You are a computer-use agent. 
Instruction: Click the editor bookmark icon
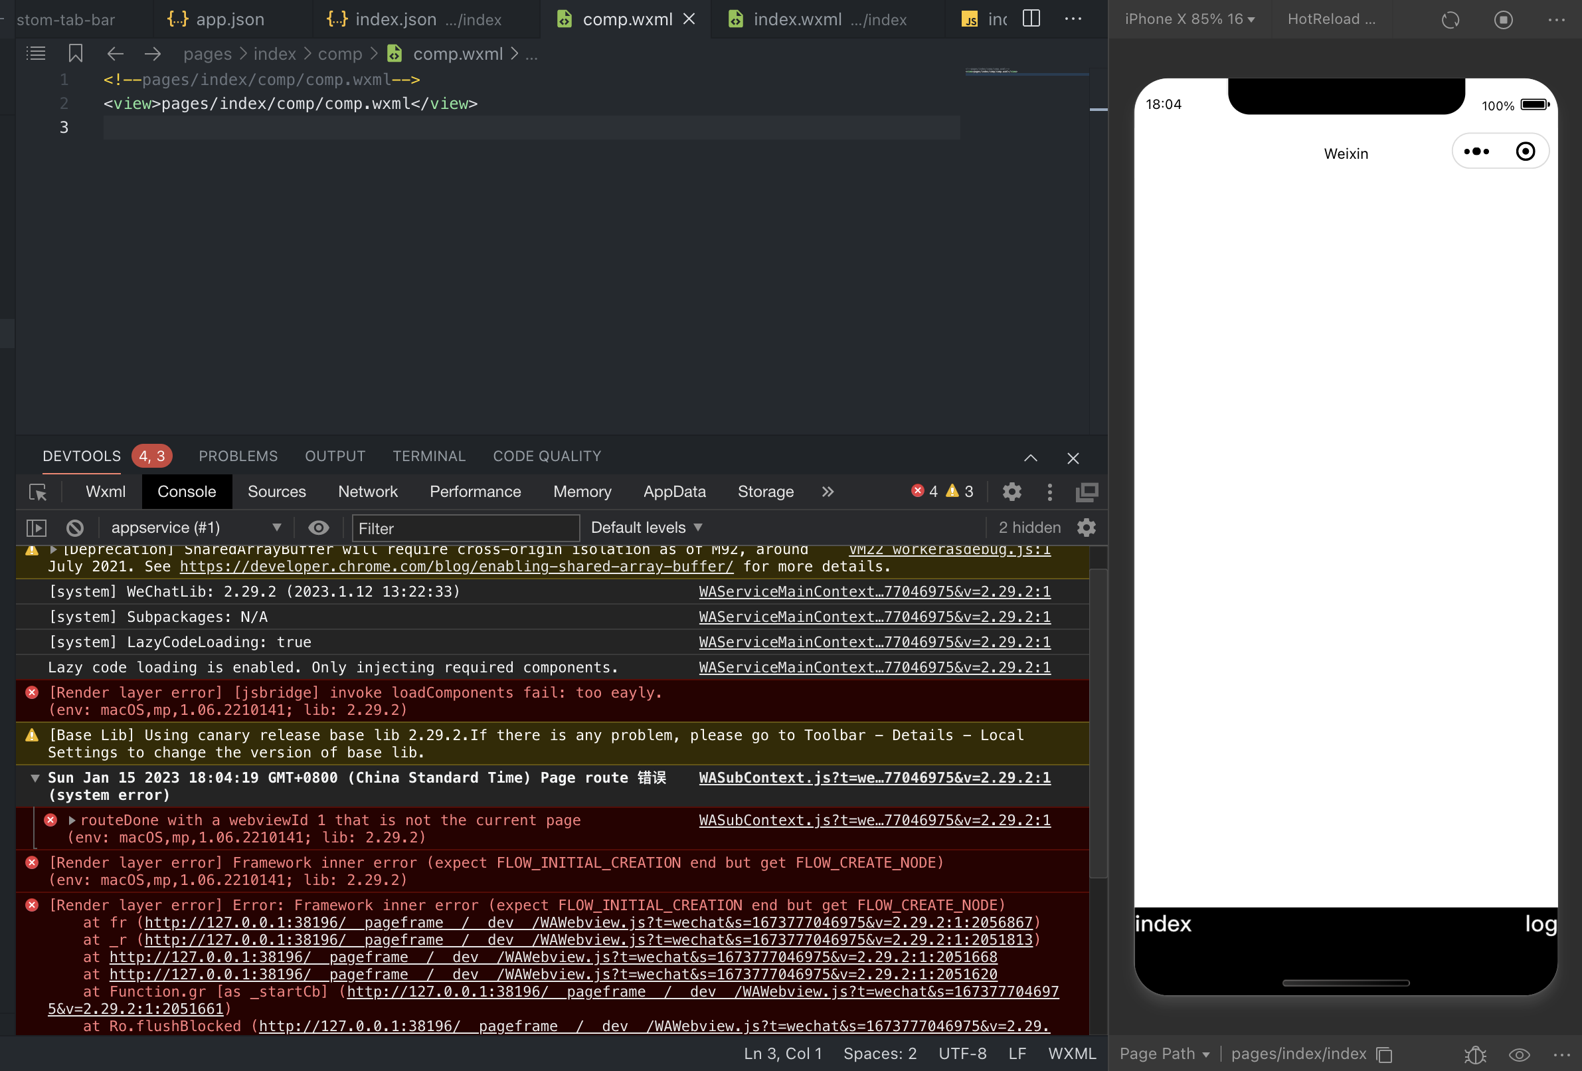[x=76, y=53]
